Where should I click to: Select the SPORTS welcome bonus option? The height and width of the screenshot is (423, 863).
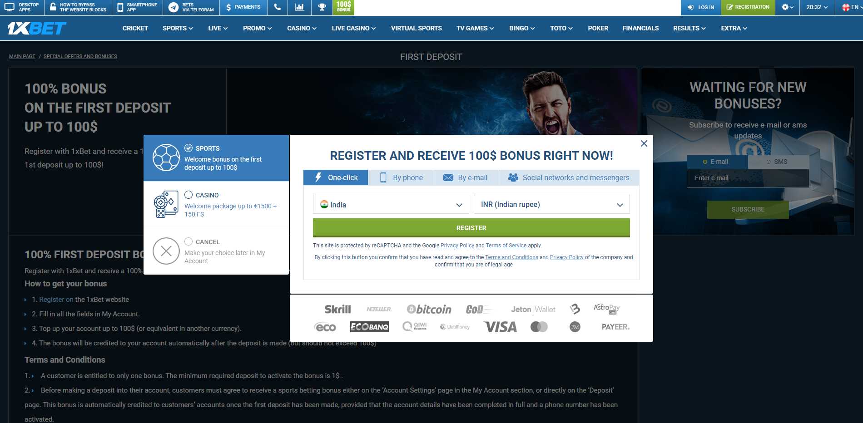click(x=216, y=158)
